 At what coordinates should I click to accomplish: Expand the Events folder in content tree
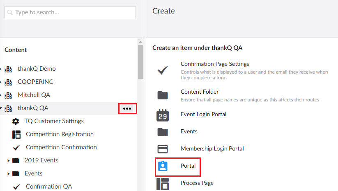(x=9, y=174)
